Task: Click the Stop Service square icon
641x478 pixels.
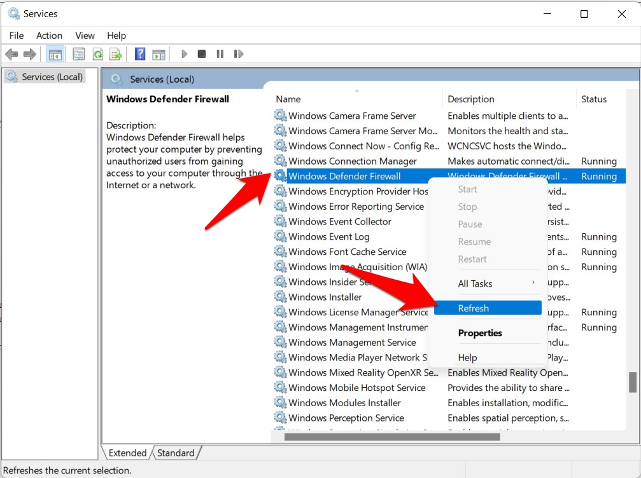Action: (x=202, y=54)
